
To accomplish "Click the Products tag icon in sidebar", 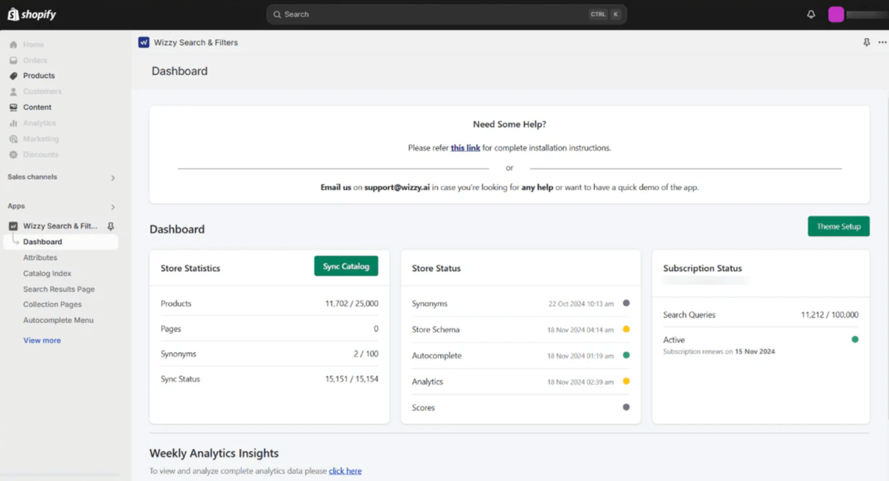I will point(13,75).
